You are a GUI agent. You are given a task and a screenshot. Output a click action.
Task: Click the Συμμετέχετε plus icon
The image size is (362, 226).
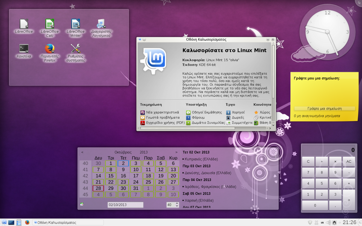228,123
